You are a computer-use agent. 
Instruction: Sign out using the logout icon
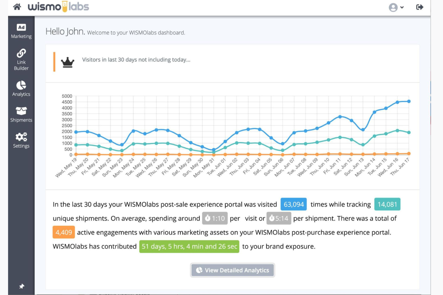point(420,7)
